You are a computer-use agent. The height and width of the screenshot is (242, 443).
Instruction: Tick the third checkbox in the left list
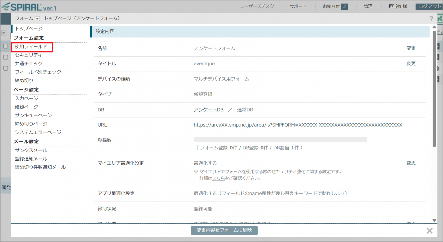5,68
